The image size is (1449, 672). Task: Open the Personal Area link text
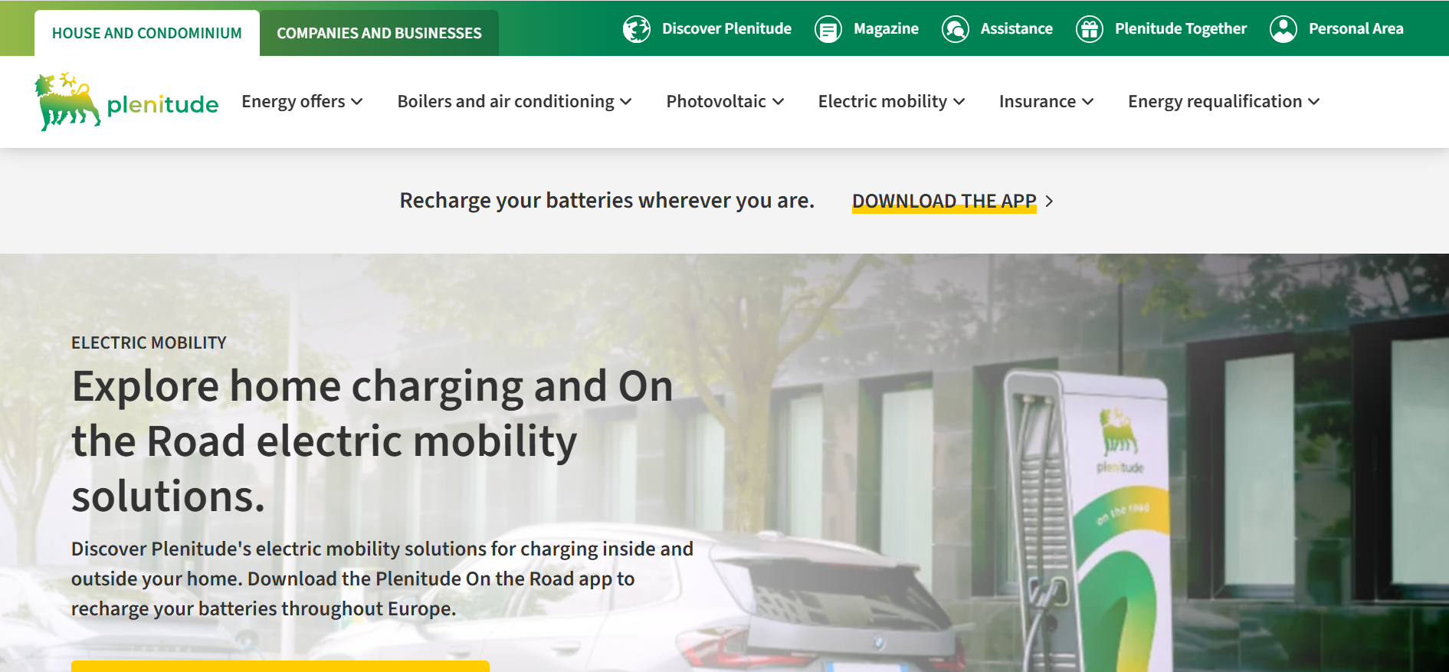[1356, 28]
